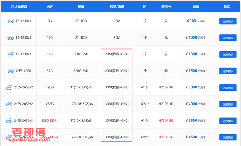Click the 购买 column header
Viewport: 241px width, 146px height.
click(x=227, y=7)
